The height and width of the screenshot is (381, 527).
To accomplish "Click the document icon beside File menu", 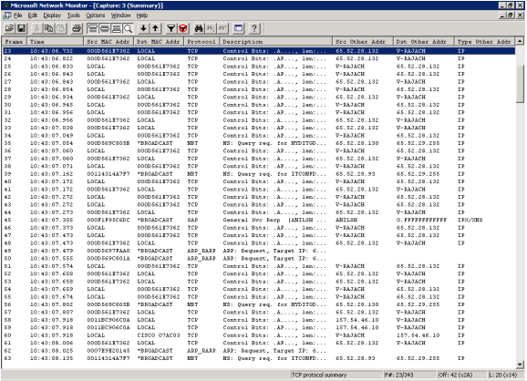I will [x=6, y=15].
